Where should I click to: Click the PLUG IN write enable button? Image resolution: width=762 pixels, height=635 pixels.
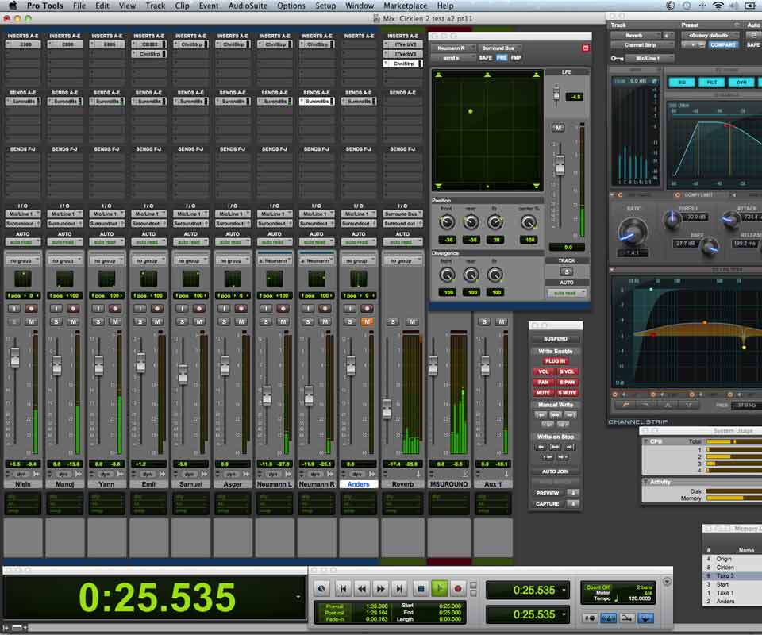pos(555,361)
